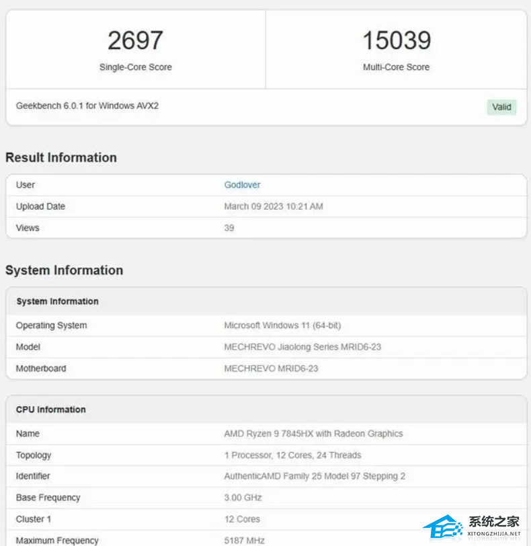Click the System Information table header

(x=57, y=301)
